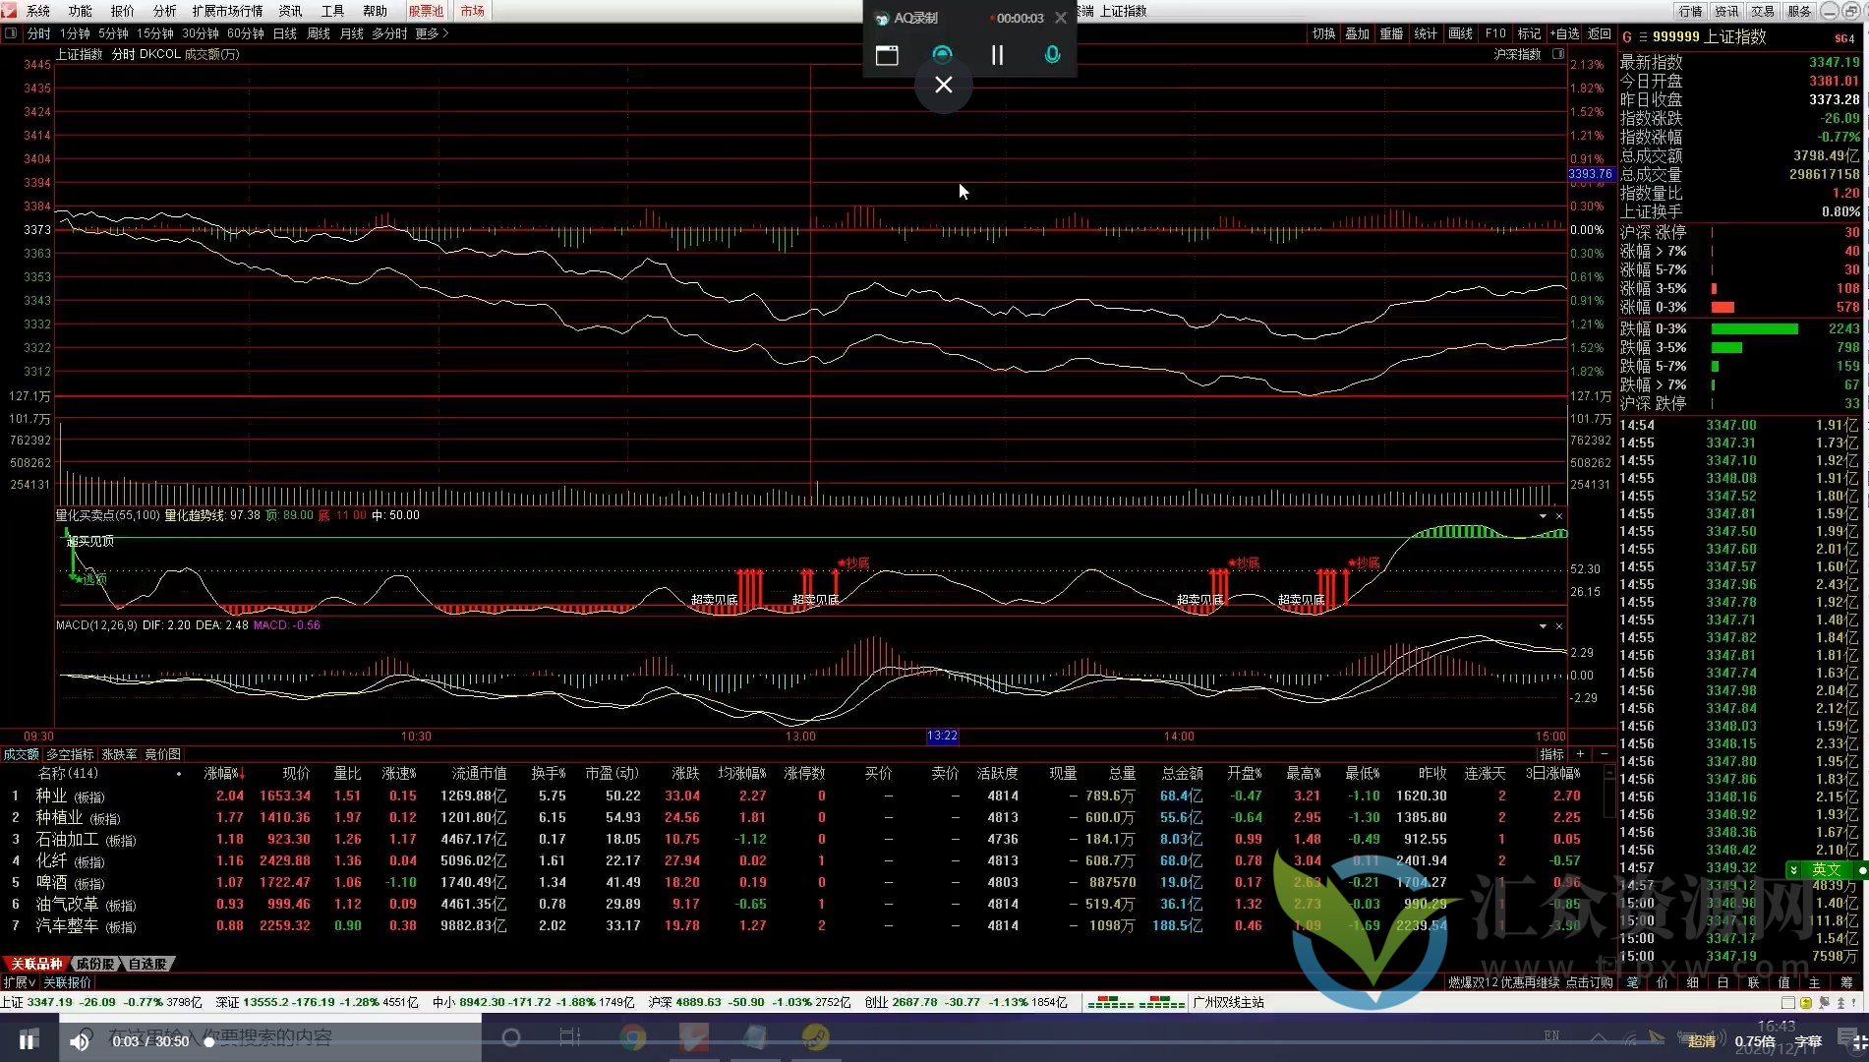Toggle the 沪深指数 overlay box

(1558, 54)
